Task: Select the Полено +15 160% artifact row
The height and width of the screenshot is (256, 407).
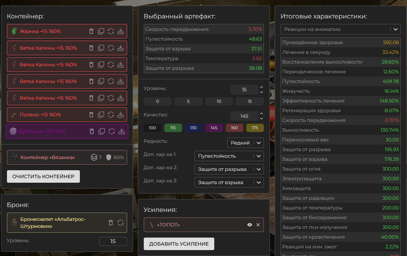Action: [45, 115]
